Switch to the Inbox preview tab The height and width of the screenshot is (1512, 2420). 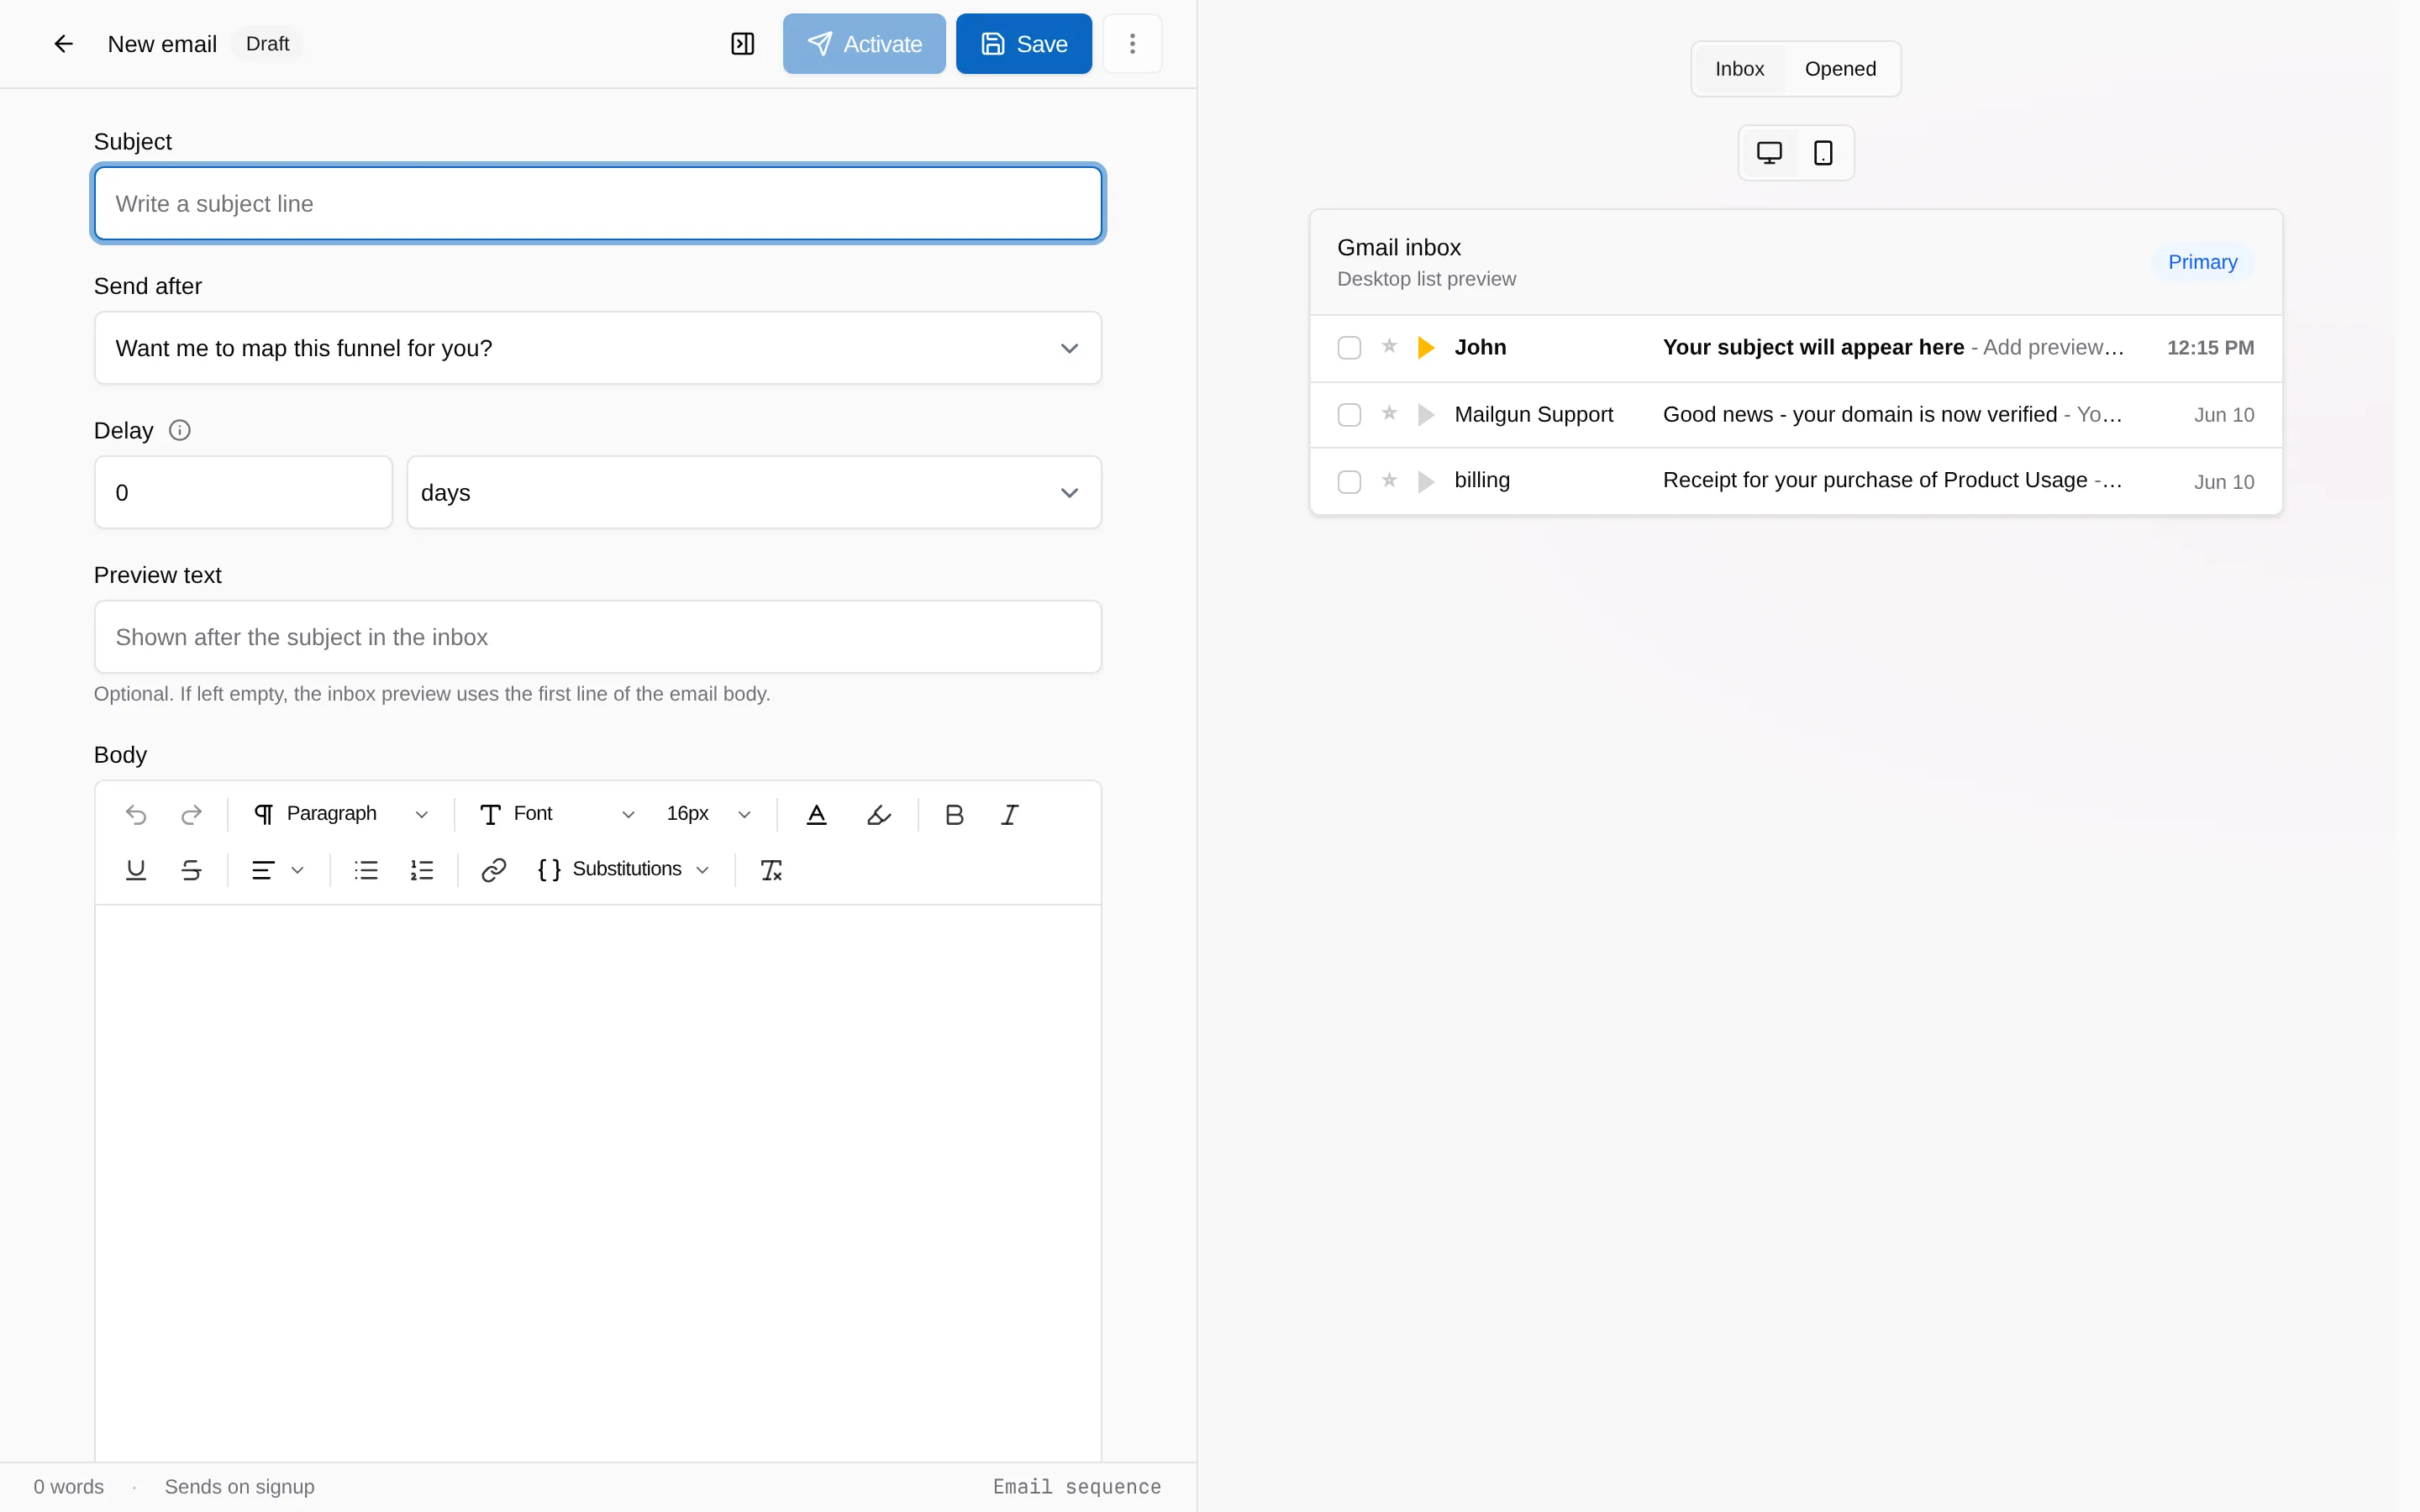pyautogui.click(x=1739, y=69)
